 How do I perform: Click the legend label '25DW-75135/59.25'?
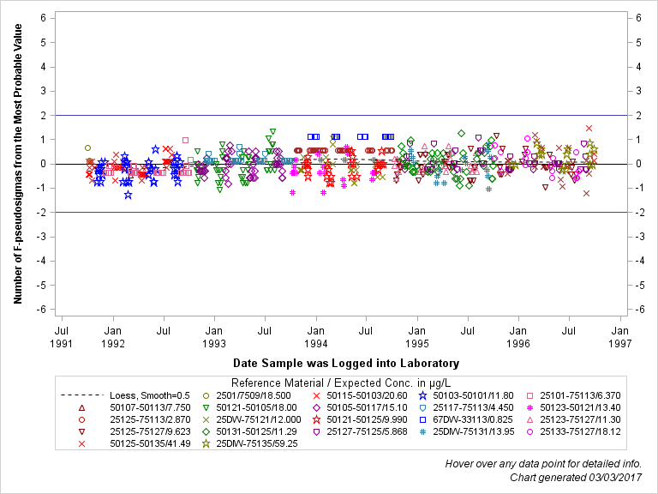pyautogui.click(x=257, y=444)
